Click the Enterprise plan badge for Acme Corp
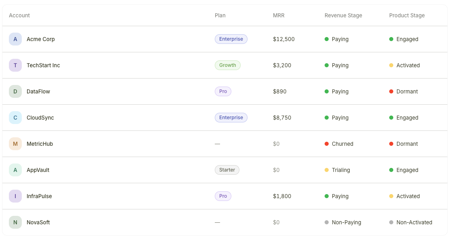The width and height of the screenshot is (451, 240). coord(231,39)
